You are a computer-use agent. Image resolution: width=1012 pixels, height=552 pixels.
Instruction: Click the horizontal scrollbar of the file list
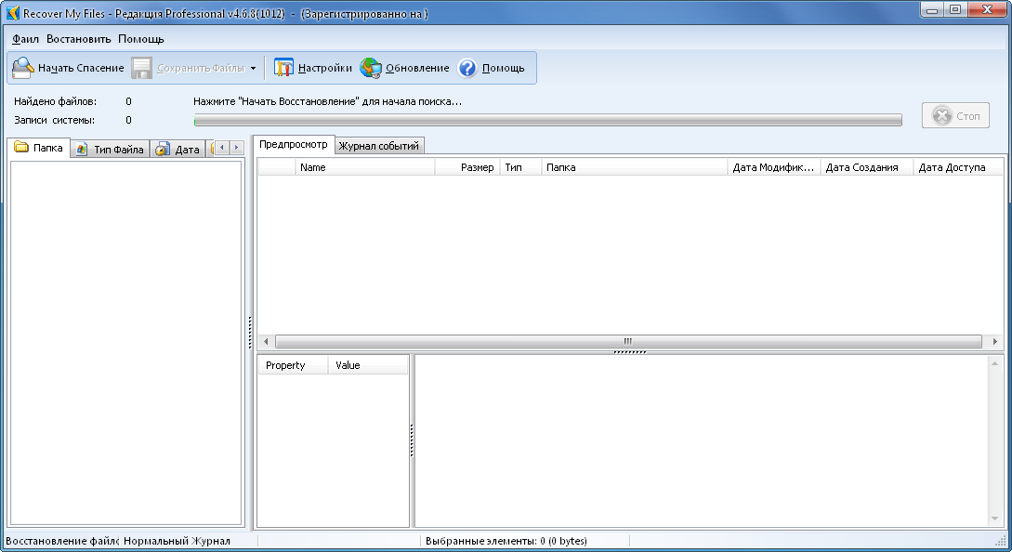pos(627,342)
